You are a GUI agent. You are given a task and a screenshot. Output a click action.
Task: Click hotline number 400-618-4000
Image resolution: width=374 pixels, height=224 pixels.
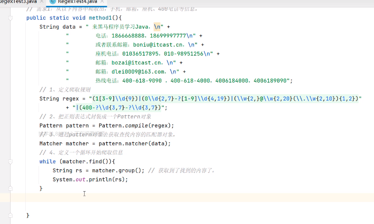pos(190,81)
